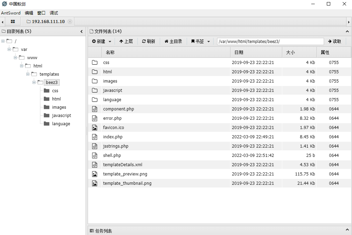The height and width of the screenshot is (235, 352).
Task: Select images folder in directory tree
Action: coord(59,107)
